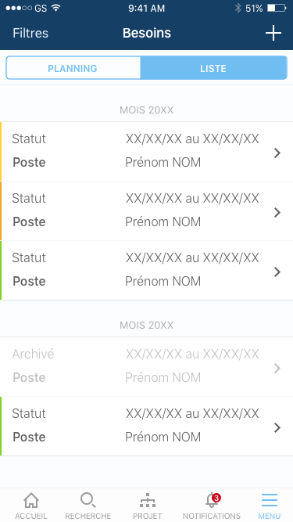Viewport: 293px width, 522px height.
Task: Open the Menu hamburger icon
Action: [269, 500]
